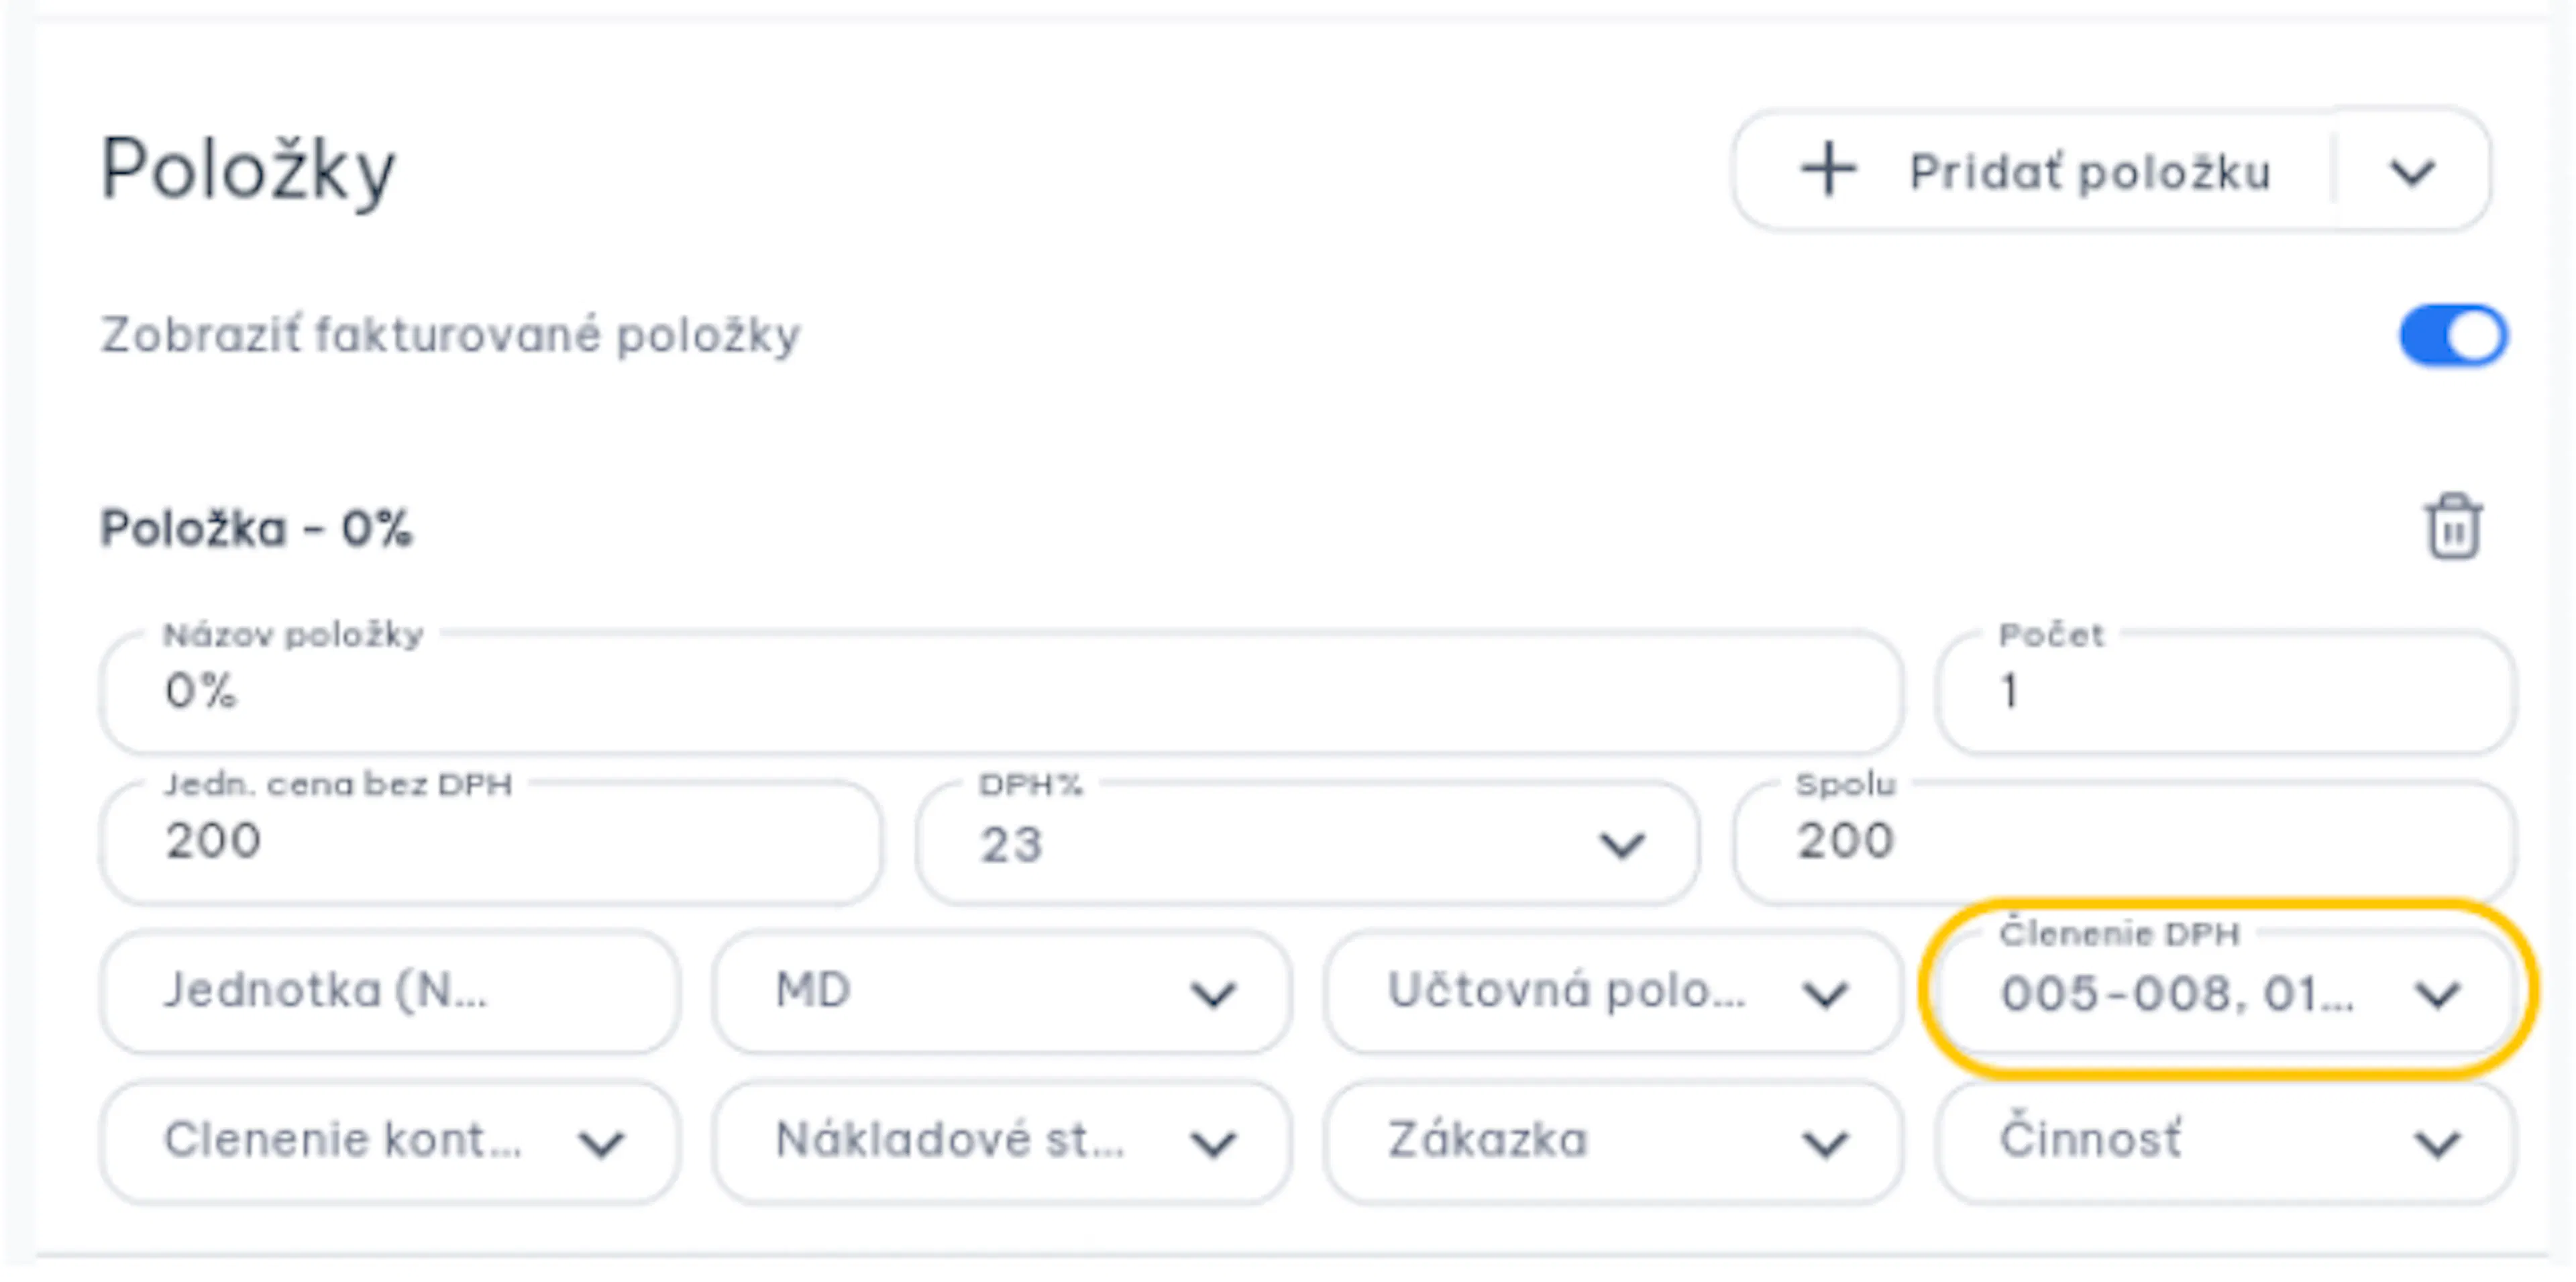Toggle Zobraziť fakturované položky switch
Screen dimensions: 2576x1282
coord(2453,335)
